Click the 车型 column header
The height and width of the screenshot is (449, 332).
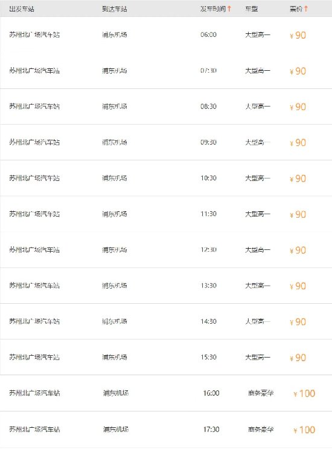pos(252,9)
